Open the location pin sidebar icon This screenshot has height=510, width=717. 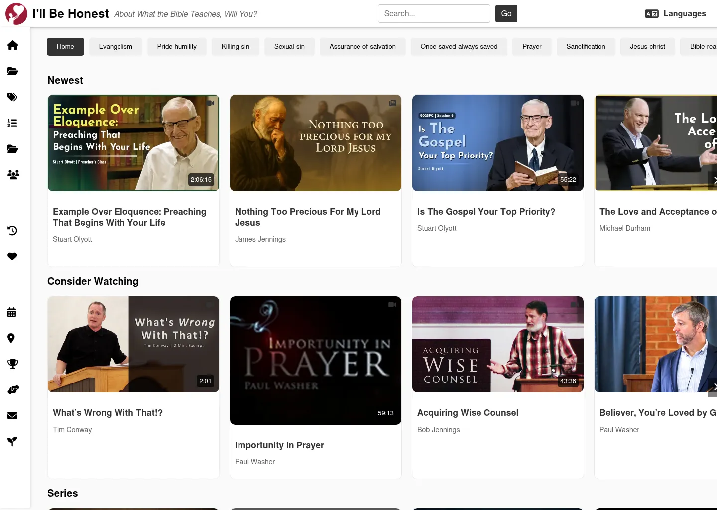[11, 338]
